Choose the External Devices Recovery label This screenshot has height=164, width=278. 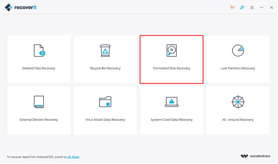click(x=39, y=120)
